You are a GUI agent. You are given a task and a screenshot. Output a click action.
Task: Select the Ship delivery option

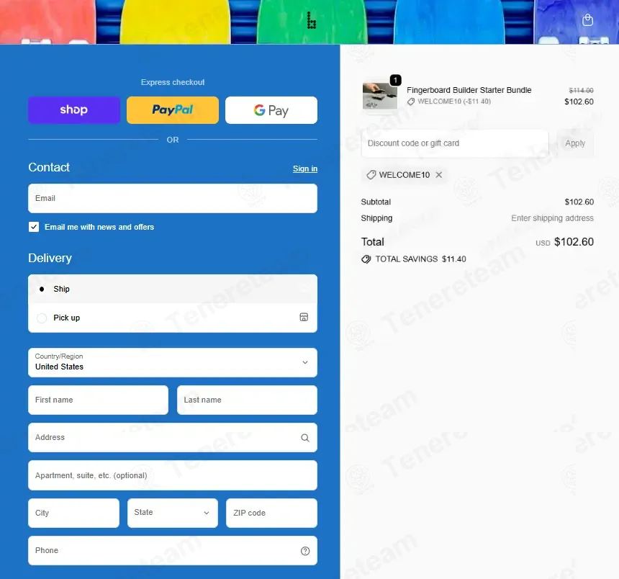[x=173, y=289]
